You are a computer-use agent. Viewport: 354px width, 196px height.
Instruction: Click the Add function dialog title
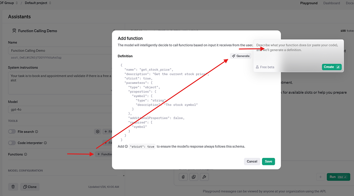(x=130, y=38)
